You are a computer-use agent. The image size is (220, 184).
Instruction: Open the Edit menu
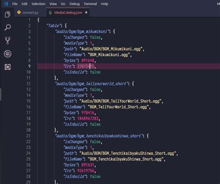point(24,4)
